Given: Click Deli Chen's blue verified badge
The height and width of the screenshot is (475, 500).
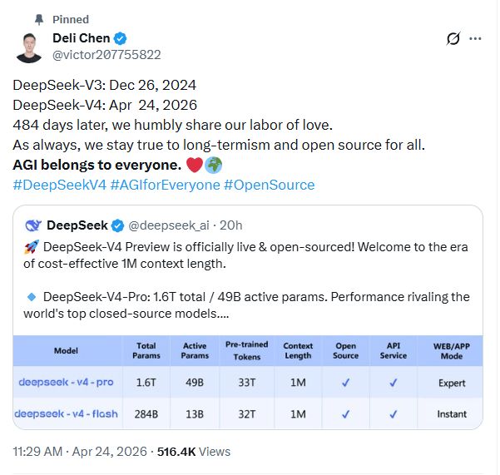Looking at the screenshot, I should (x=120, y=38).
